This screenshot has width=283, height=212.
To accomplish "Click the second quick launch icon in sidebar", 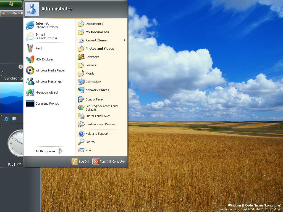I will (x=14, y=119).
